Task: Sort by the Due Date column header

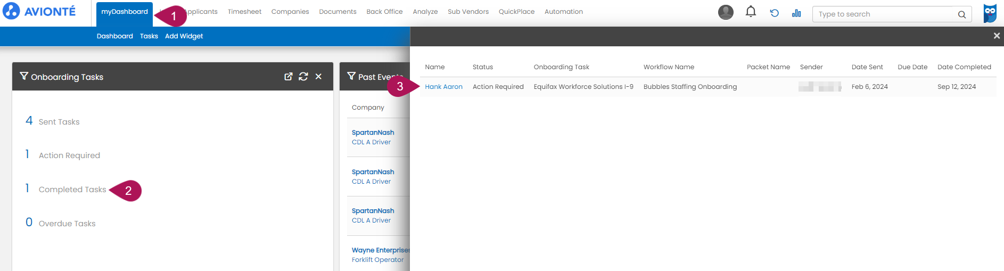Action: coord(912,67)
